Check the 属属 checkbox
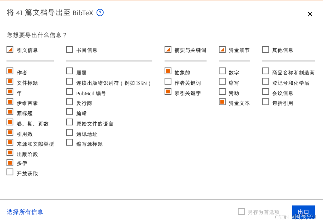323x223 pixels. 69,71
